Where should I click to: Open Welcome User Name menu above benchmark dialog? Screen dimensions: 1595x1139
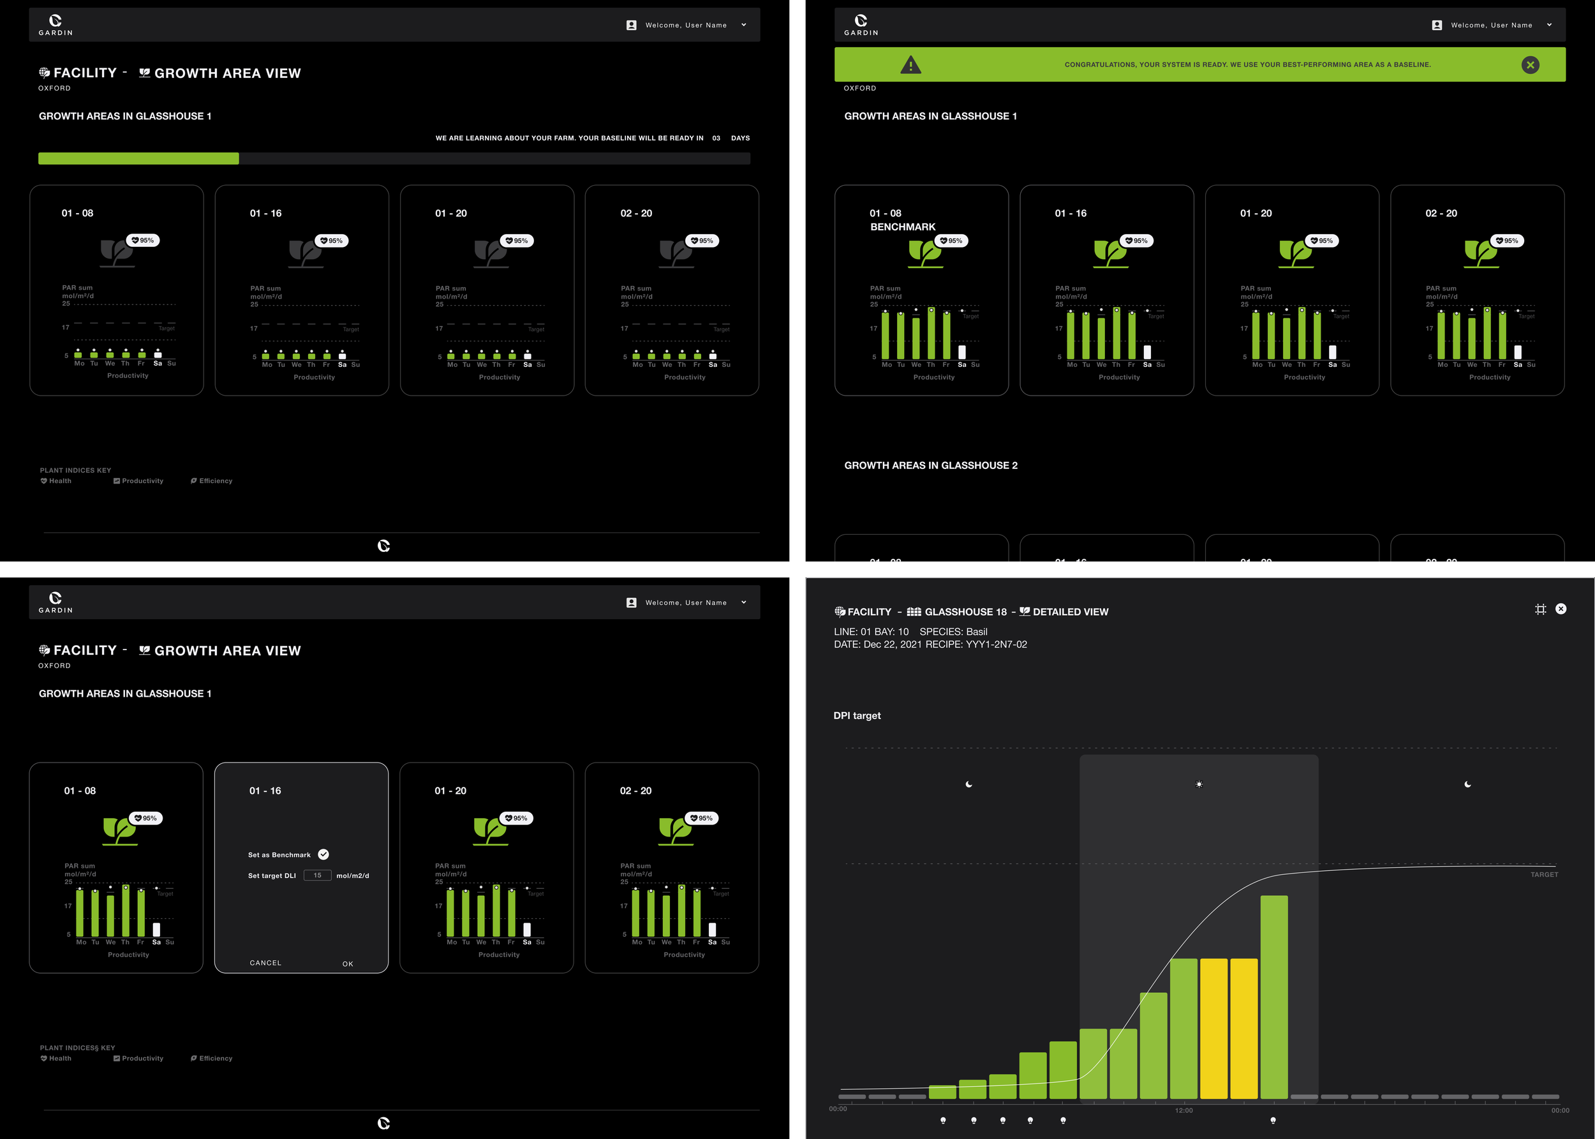pos(685,602)
